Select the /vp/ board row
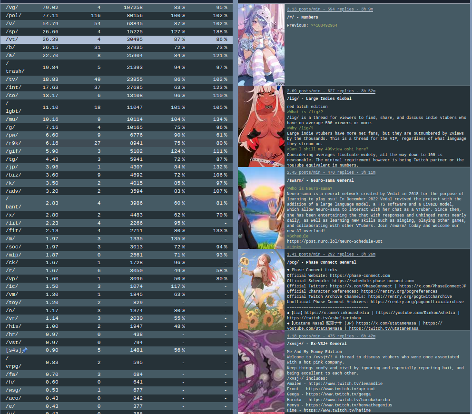This screenshot has height=414, width=472. click(x=117, y=279)
